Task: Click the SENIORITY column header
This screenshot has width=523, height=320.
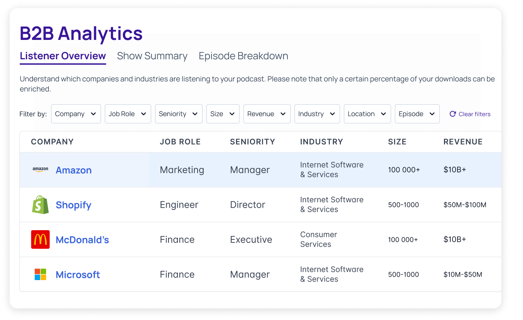Action: (253, 142)
